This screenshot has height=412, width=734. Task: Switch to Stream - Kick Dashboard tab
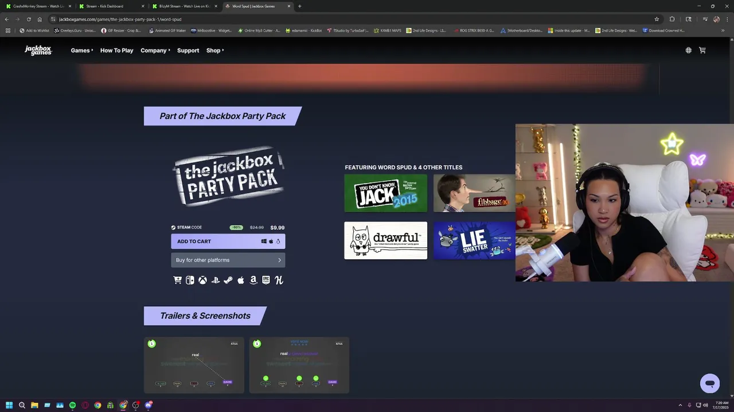111,6
